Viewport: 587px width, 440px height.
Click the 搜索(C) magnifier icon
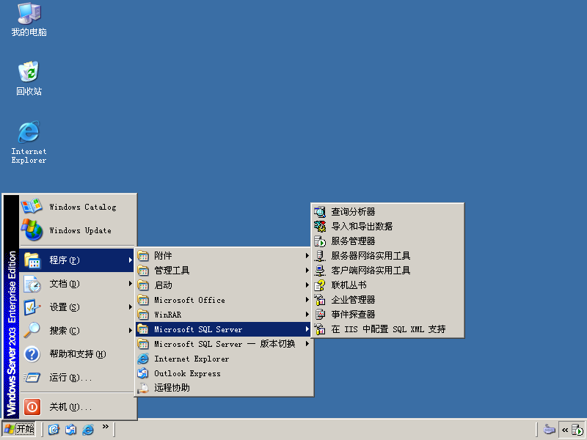pyautogui.click(x=32, y=331)
